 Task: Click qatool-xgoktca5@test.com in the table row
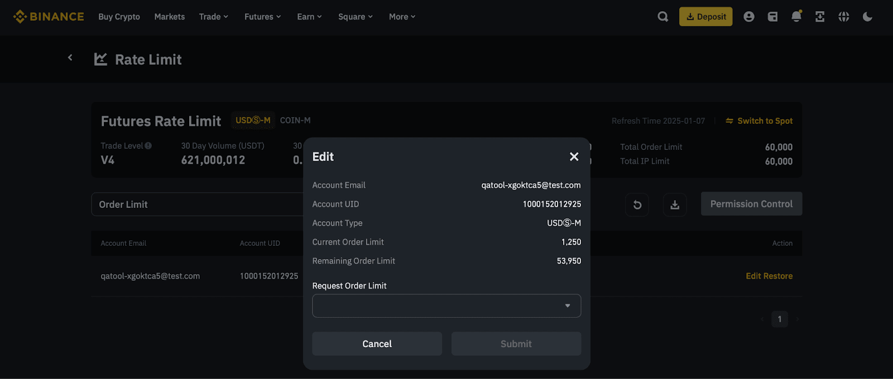[x=150, y=276]
